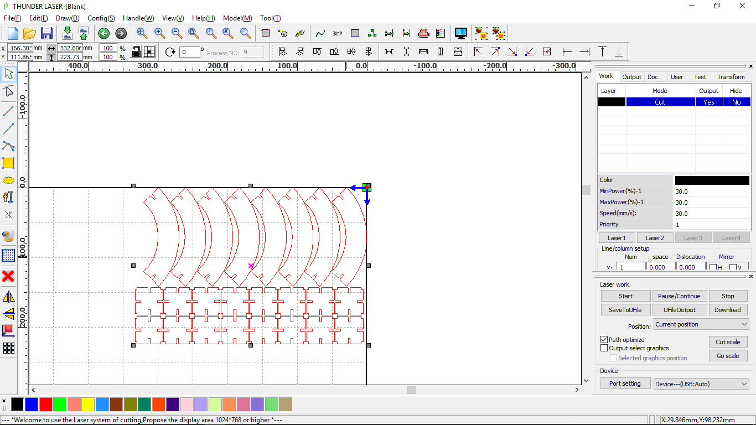Screen dimensions: 756x425
Task: Uncheck the Path optimize checkbox
Action: click(x=604, y=340)
